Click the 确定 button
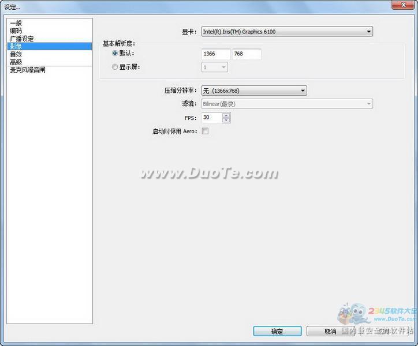The width and height of the screenshot is (418, 346). (277, 332)
